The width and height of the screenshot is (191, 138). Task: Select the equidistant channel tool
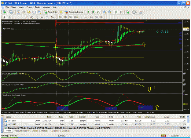point(32,17)
